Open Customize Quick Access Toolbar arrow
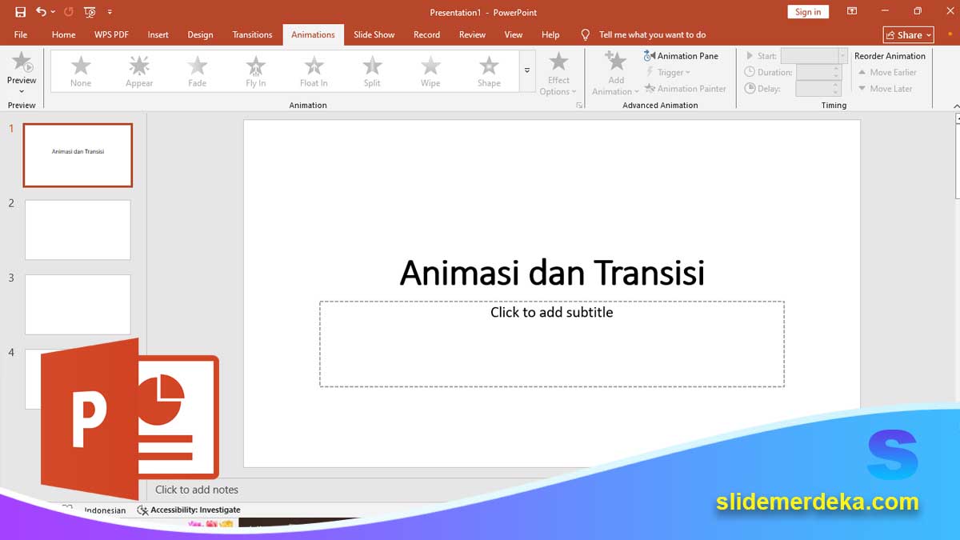Image resolution: width=960 pixels, height=540 pixels. (x=110, y=13)
